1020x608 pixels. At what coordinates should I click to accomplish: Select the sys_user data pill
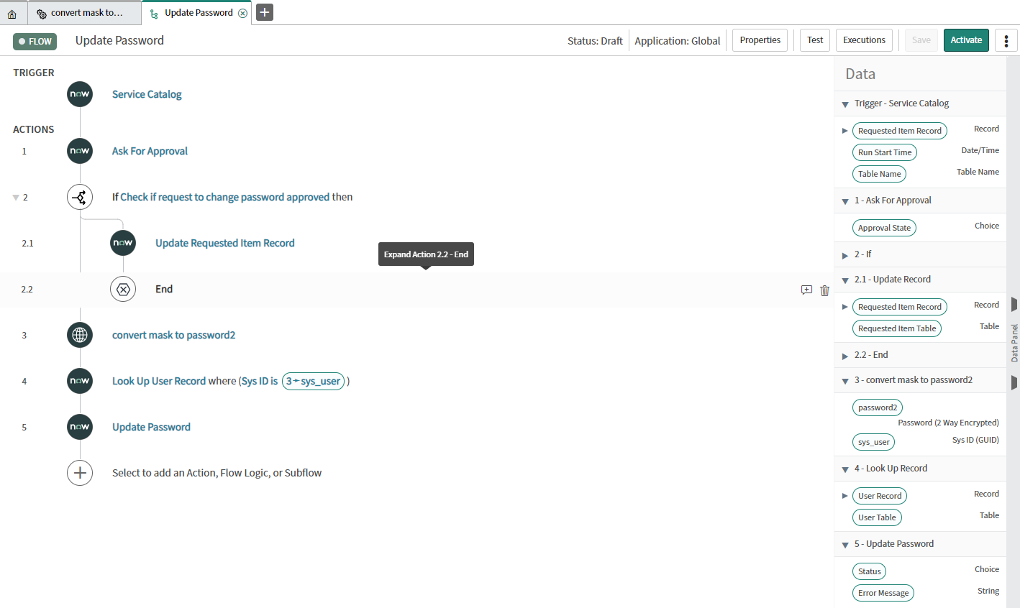click(x=873, y=442)
